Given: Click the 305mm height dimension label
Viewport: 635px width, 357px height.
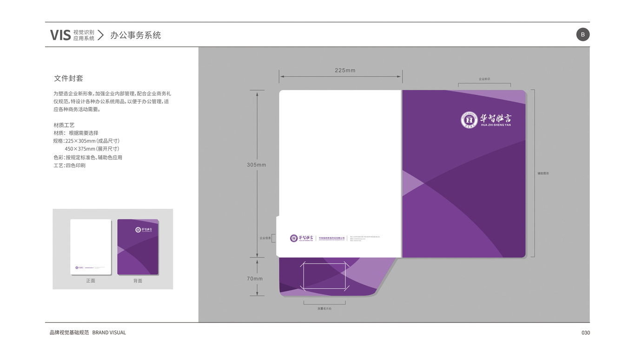Looking at the screenshot, I should [256, 165].
